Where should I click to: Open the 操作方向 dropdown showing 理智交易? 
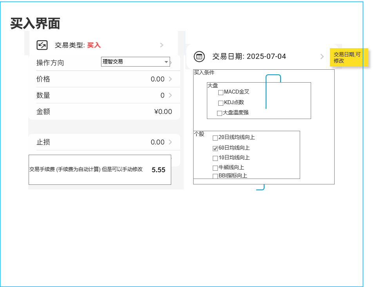tap(135, 62)
